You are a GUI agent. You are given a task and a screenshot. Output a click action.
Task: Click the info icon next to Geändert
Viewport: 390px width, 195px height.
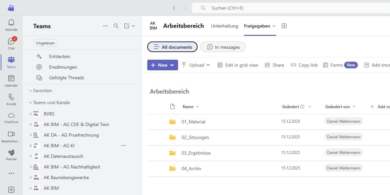pyautogui.click(x=302, y=107)
